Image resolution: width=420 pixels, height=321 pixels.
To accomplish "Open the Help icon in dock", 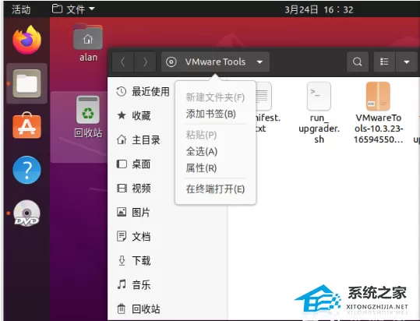I will click(26, 170).
